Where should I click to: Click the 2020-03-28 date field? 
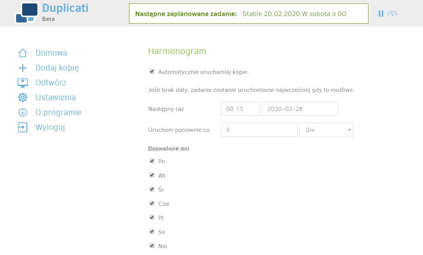(x=300, y=109)
